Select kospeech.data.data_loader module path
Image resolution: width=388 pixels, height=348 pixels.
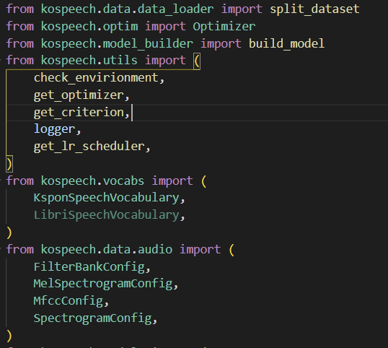(127, 9)
